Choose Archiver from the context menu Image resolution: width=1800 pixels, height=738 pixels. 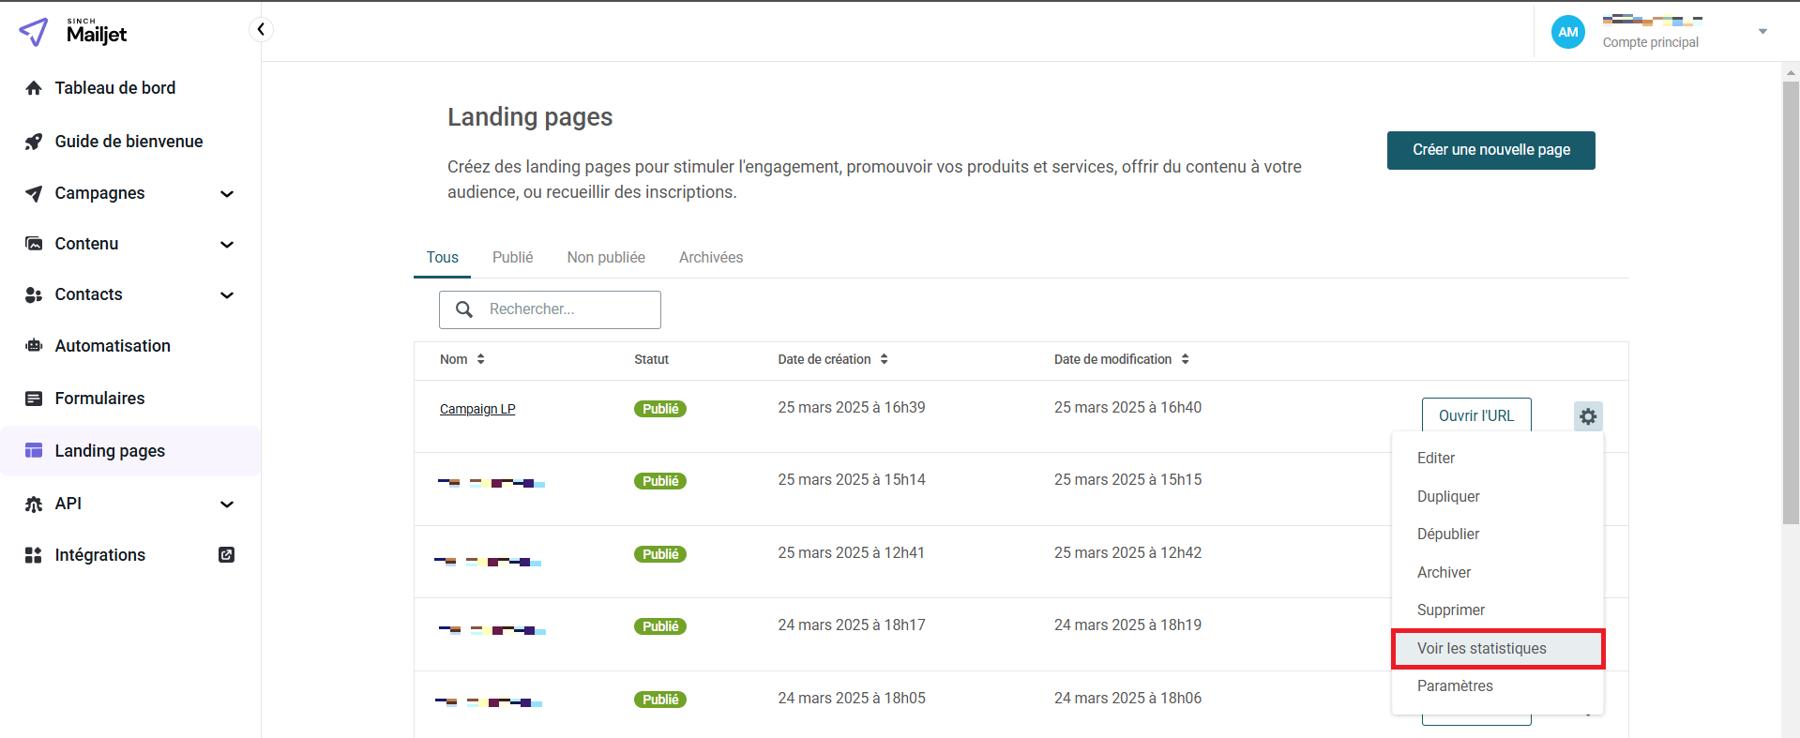point(1498,573)
